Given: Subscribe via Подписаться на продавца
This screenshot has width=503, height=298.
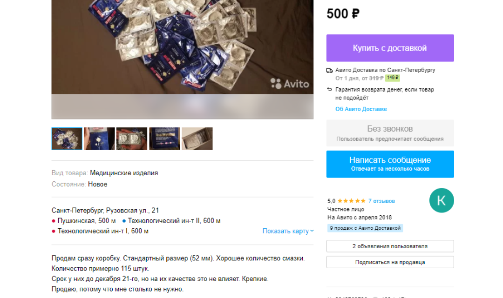Looking at the screenshot, I should coord(390,262).
